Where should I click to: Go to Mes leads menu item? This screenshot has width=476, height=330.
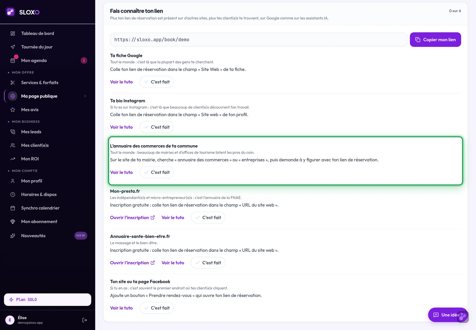48,132
